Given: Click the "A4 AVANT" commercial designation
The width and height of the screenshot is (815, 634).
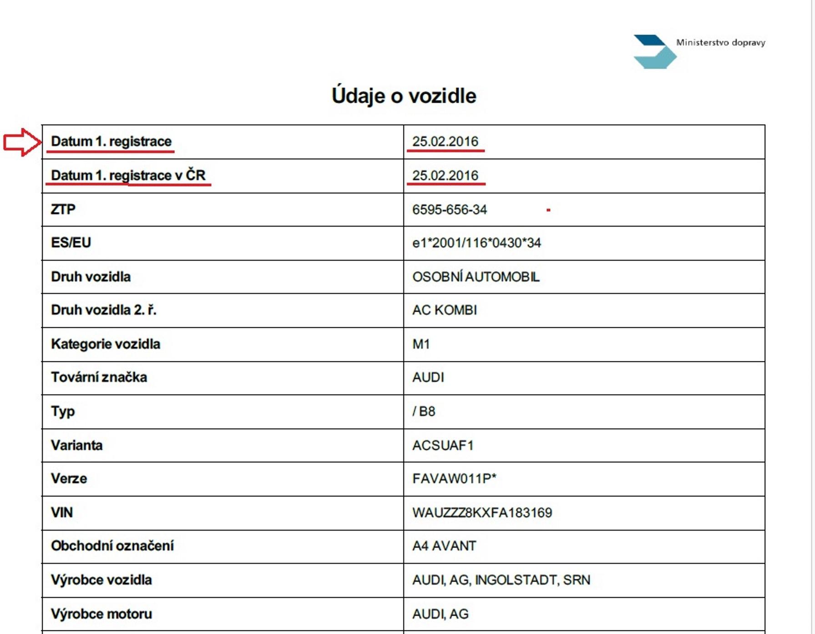Looking at the screenshot, I should pos(444,546).
